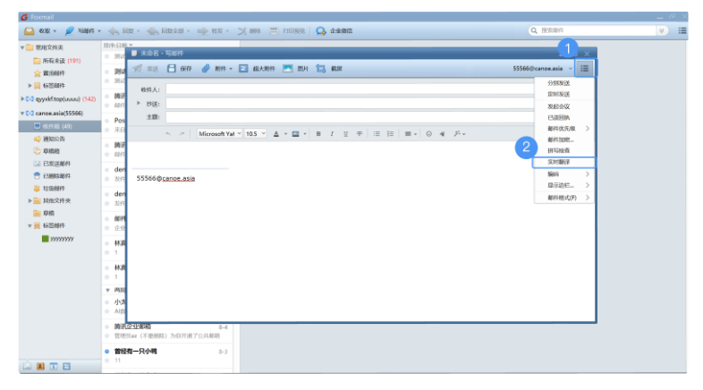Click the icon right of the smiley
The width and height of the screenshot is (703, 390).
(x=443, y=133)
